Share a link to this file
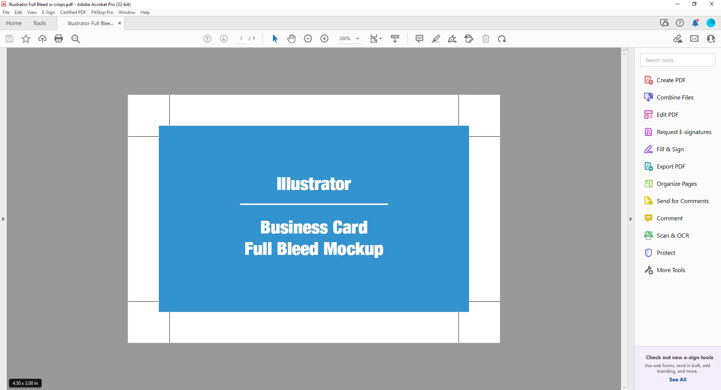The width and height of the screenshot is (721, 390). click(678, 39)
